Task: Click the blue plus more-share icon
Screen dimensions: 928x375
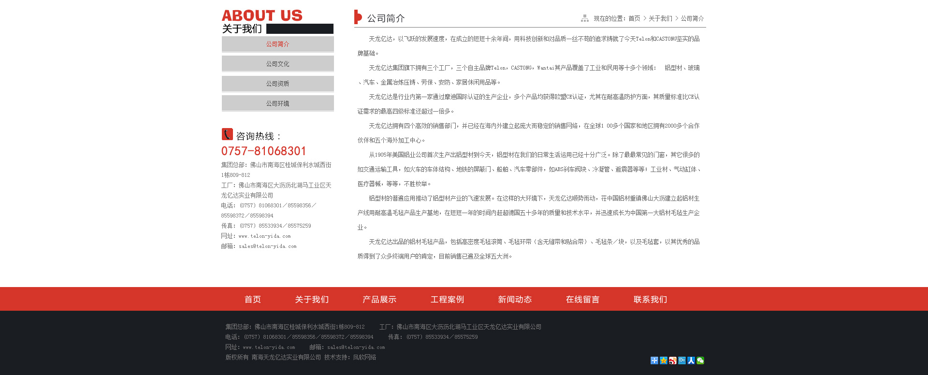Action: coord(654,361)
